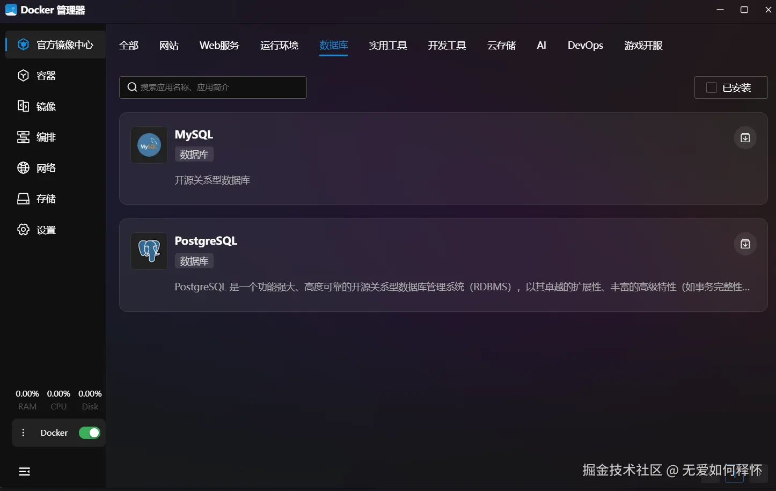Screen dimensions: 776x491
Task: Click the 数据库 tag under PostgreSQL
Action: (194, 261)
